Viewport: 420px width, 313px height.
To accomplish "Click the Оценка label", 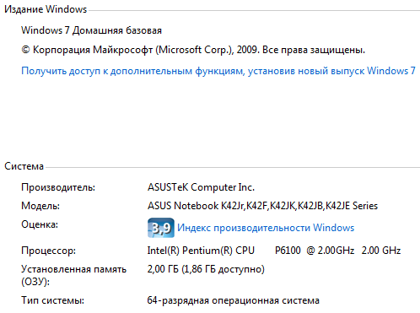I will point(40,224).
